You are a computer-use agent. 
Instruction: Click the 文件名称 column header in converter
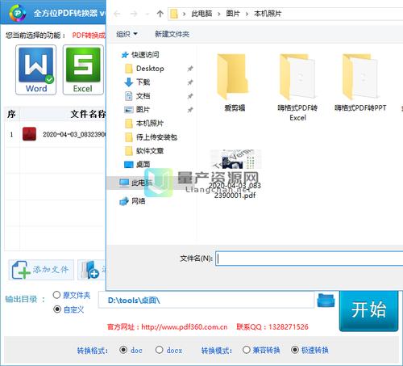88,114
